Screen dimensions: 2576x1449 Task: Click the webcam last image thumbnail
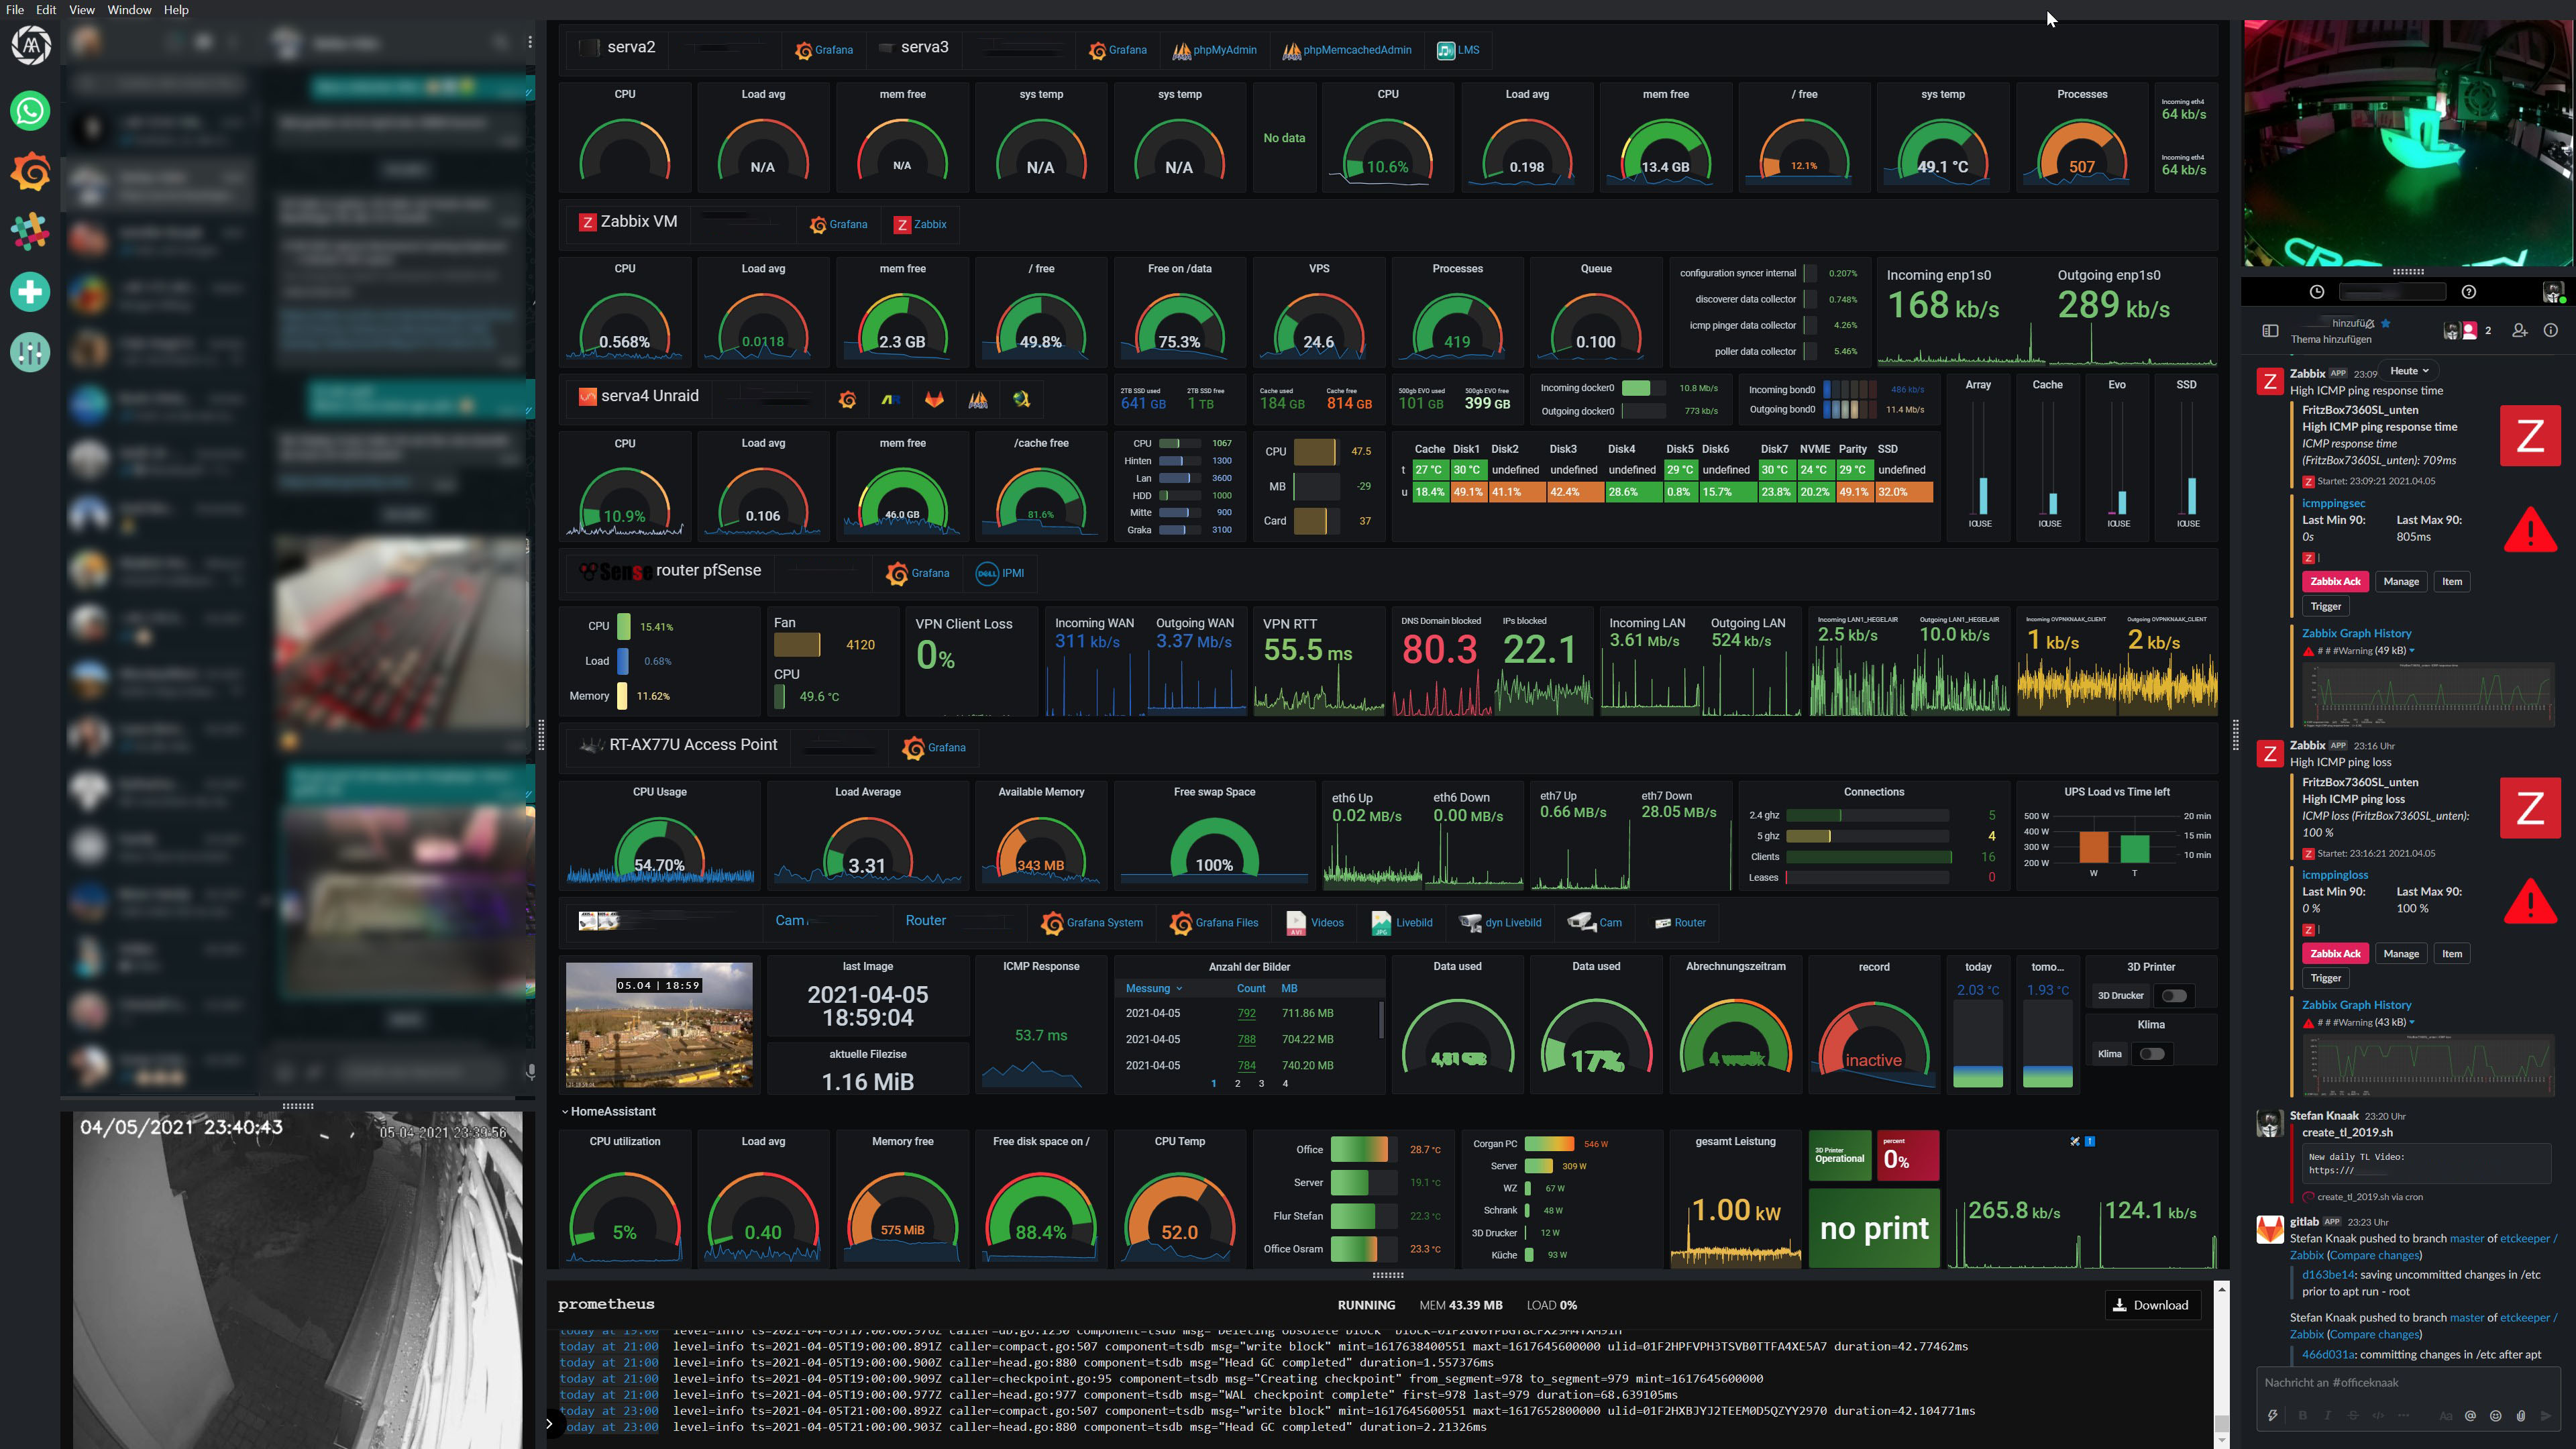pos(658,1024)
